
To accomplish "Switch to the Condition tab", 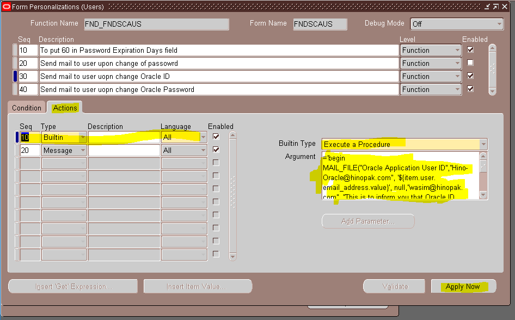I will (26, 107).
